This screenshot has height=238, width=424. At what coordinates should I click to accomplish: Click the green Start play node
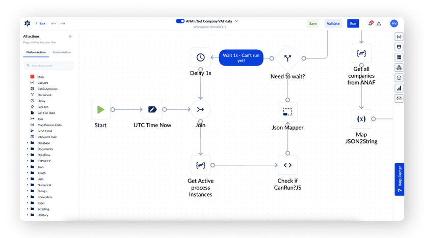point(100,109)
